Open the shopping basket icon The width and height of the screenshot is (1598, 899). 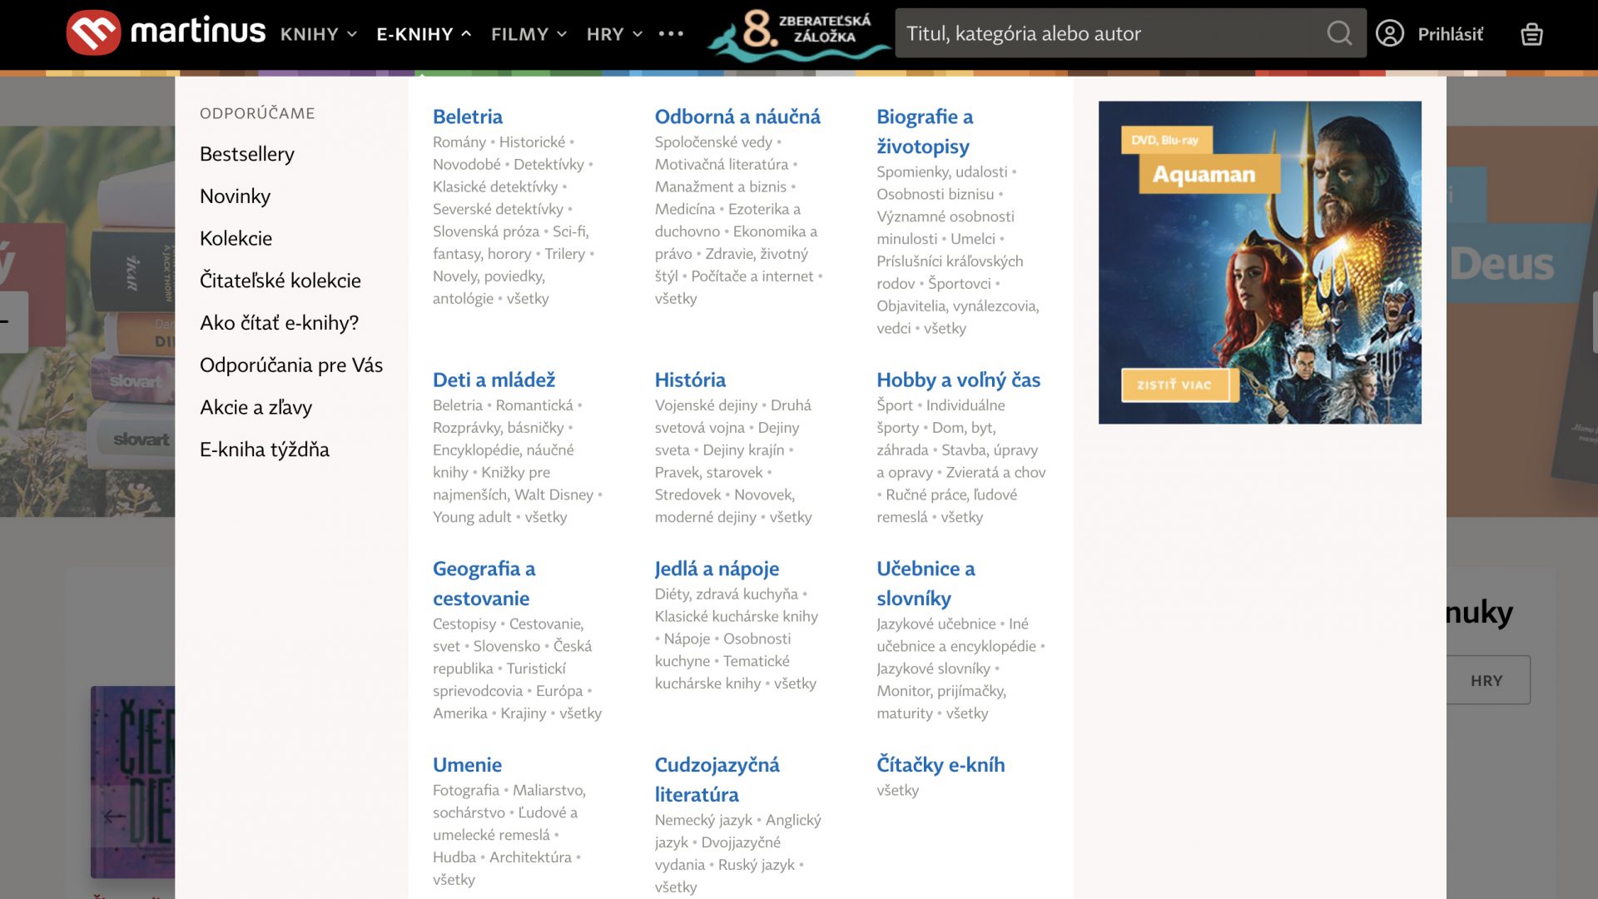click(1531, 34)
